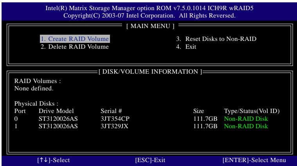The image size is (297, 166).
Task: Click Non-RAID Disk status of port 0
Action: tap(246, 118)
